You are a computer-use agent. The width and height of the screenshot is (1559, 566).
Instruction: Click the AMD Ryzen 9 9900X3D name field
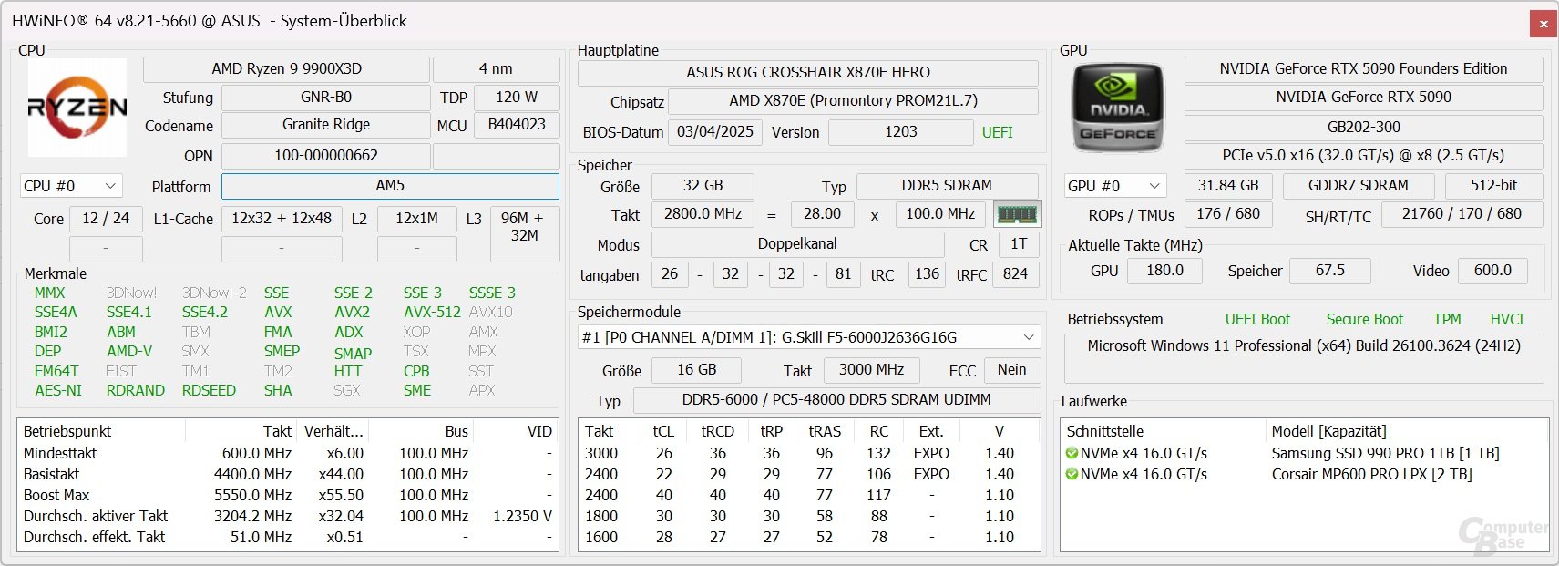[286, 69]
